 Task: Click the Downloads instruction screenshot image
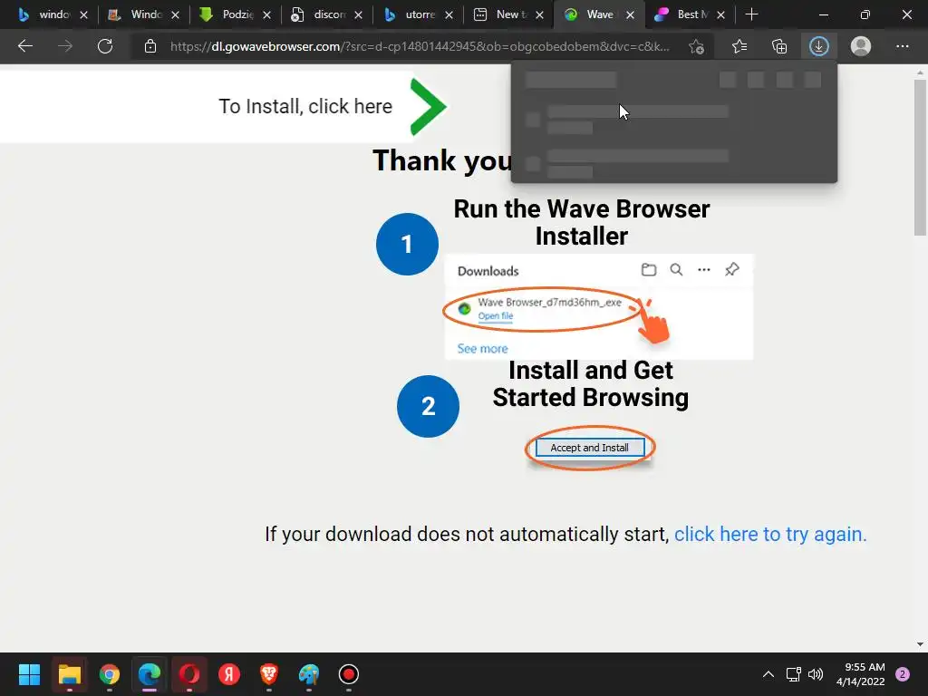click(x=599, y=306)
